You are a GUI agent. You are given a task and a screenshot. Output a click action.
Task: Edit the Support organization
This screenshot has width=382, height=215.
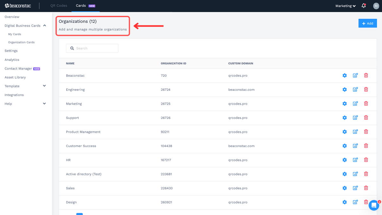[x=355, y=118]
